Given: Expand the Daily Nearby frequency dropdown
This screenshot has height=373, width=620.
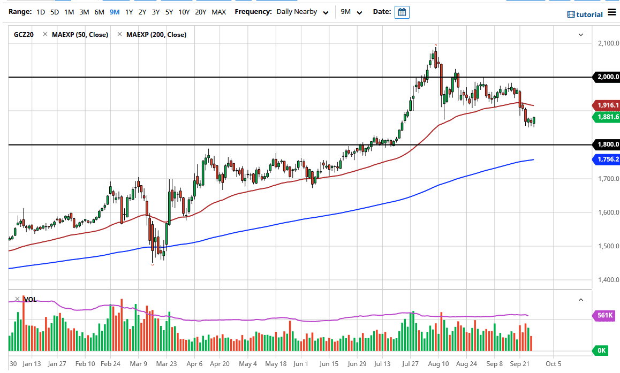Looking at the screenshot, I should 303,12.
